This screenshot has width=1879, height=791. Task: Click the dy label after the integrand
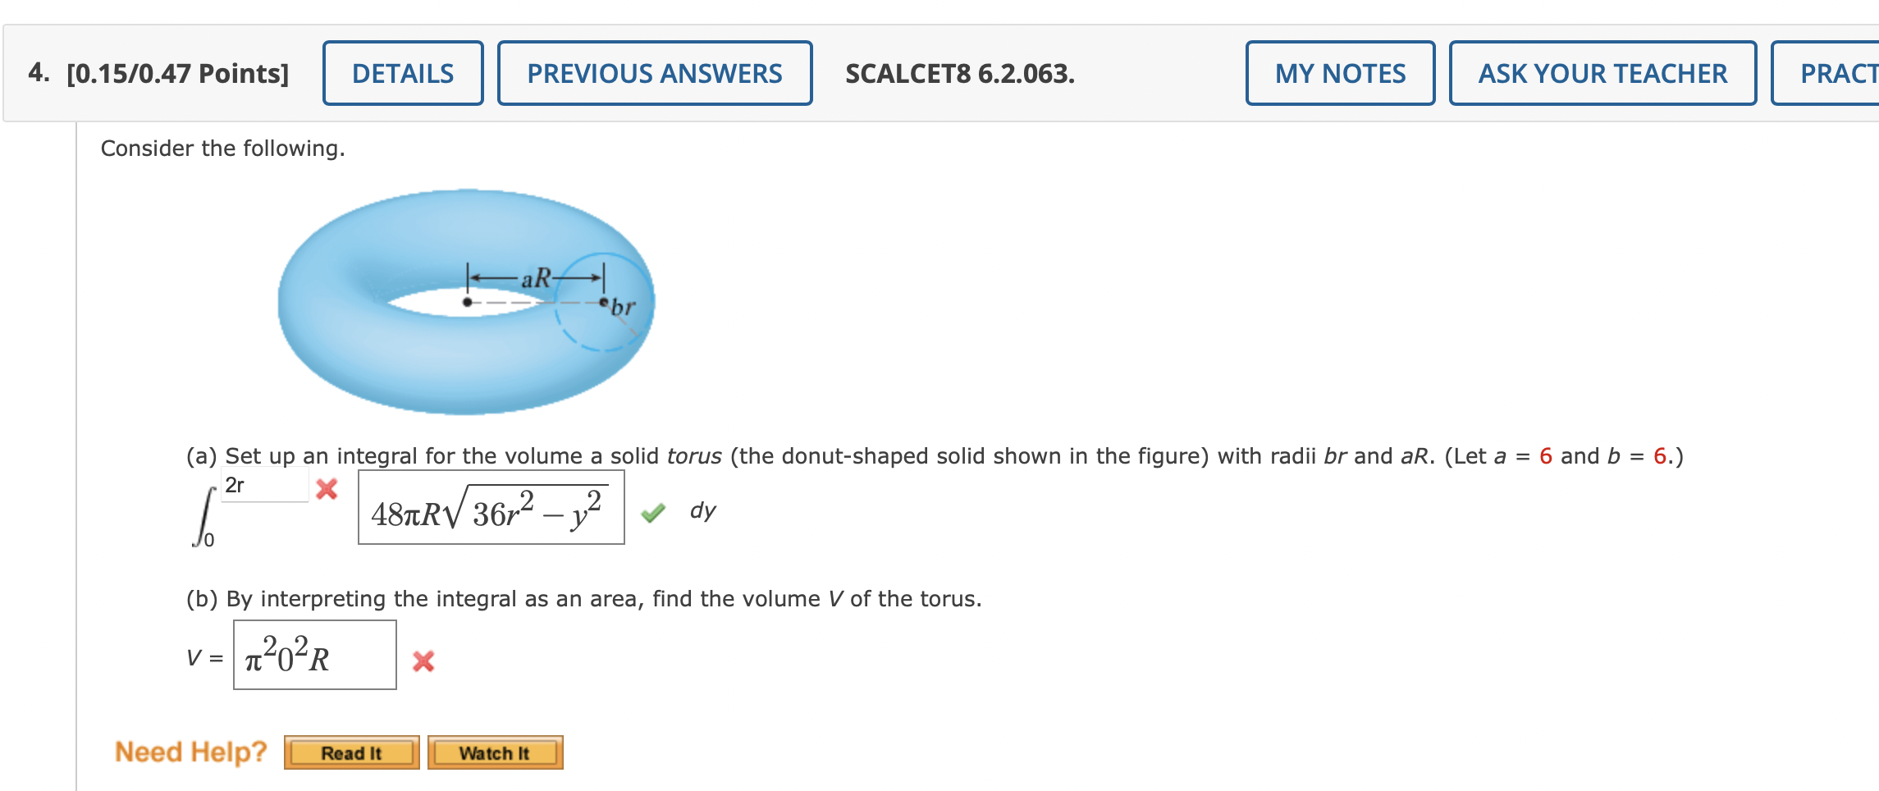[x=701, y=512]
